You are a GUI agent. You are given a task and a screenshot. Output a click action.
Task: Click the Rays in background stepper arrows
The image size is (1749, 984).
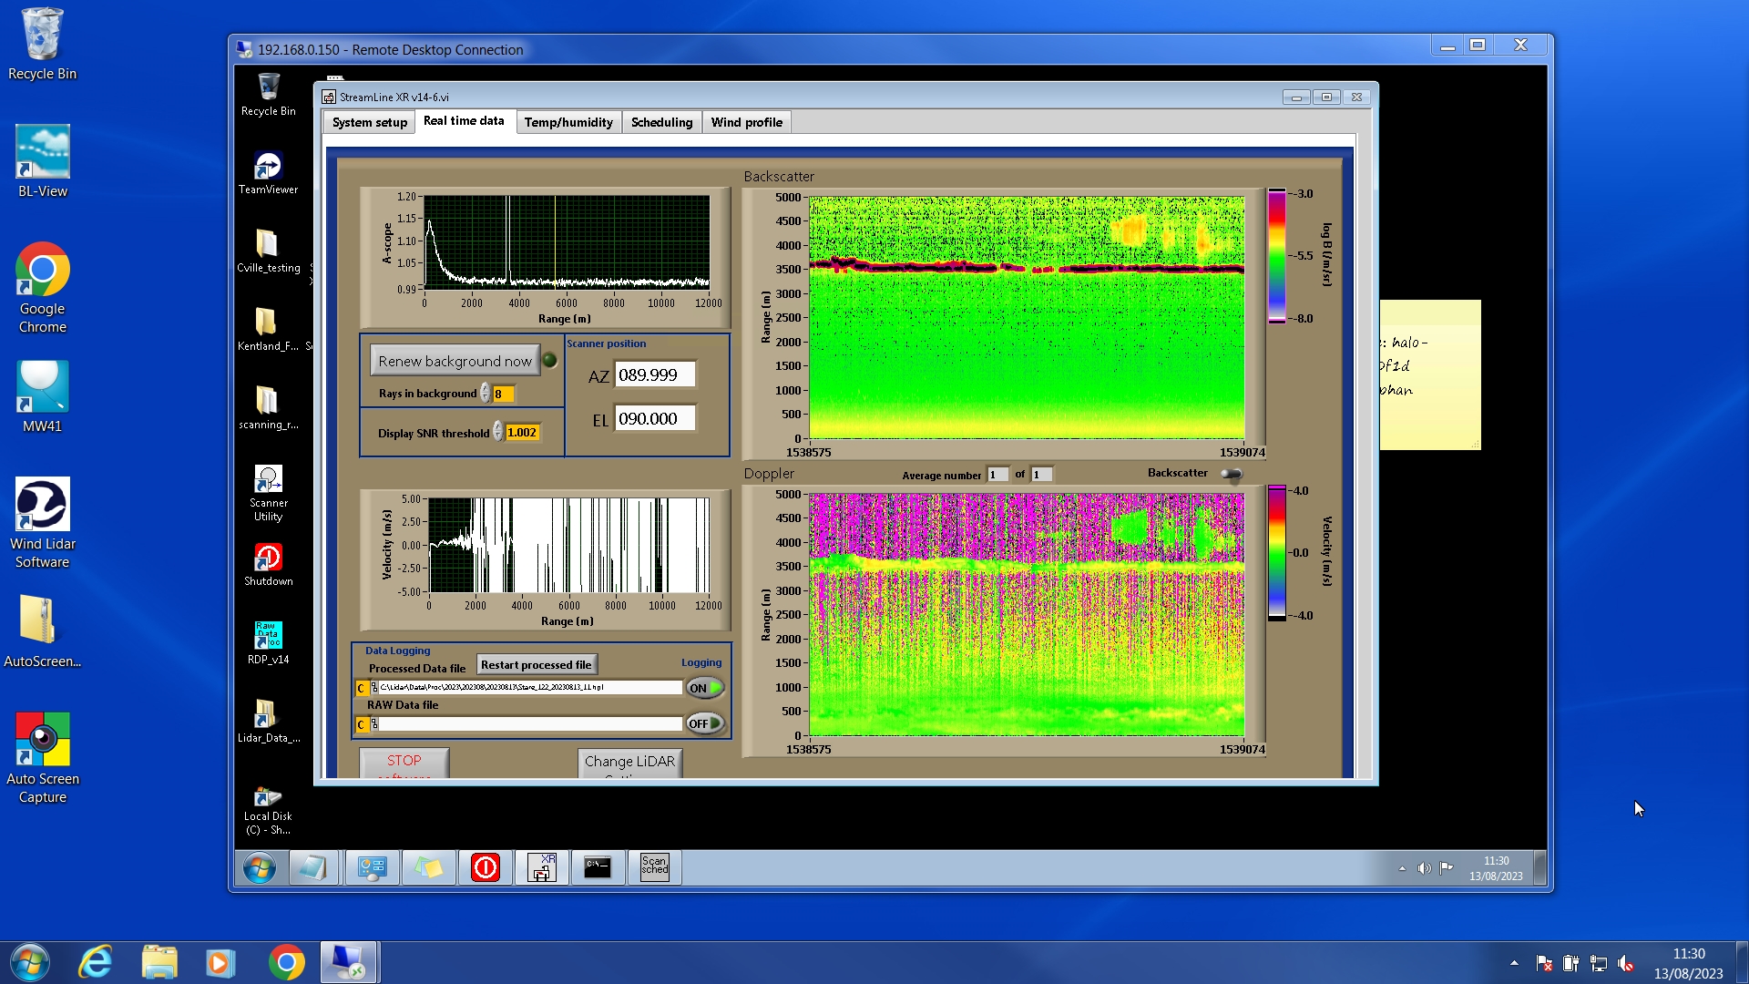[486, 394]
